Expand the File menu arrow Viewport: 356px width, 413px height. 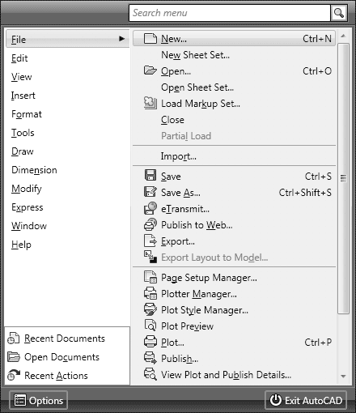[121, 39]
